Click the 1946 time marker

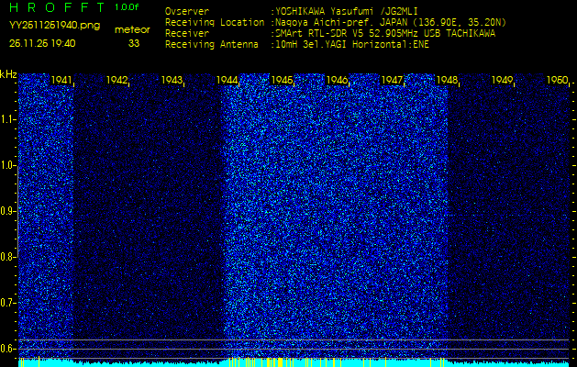pyautogui.click(x=337, y=80)
